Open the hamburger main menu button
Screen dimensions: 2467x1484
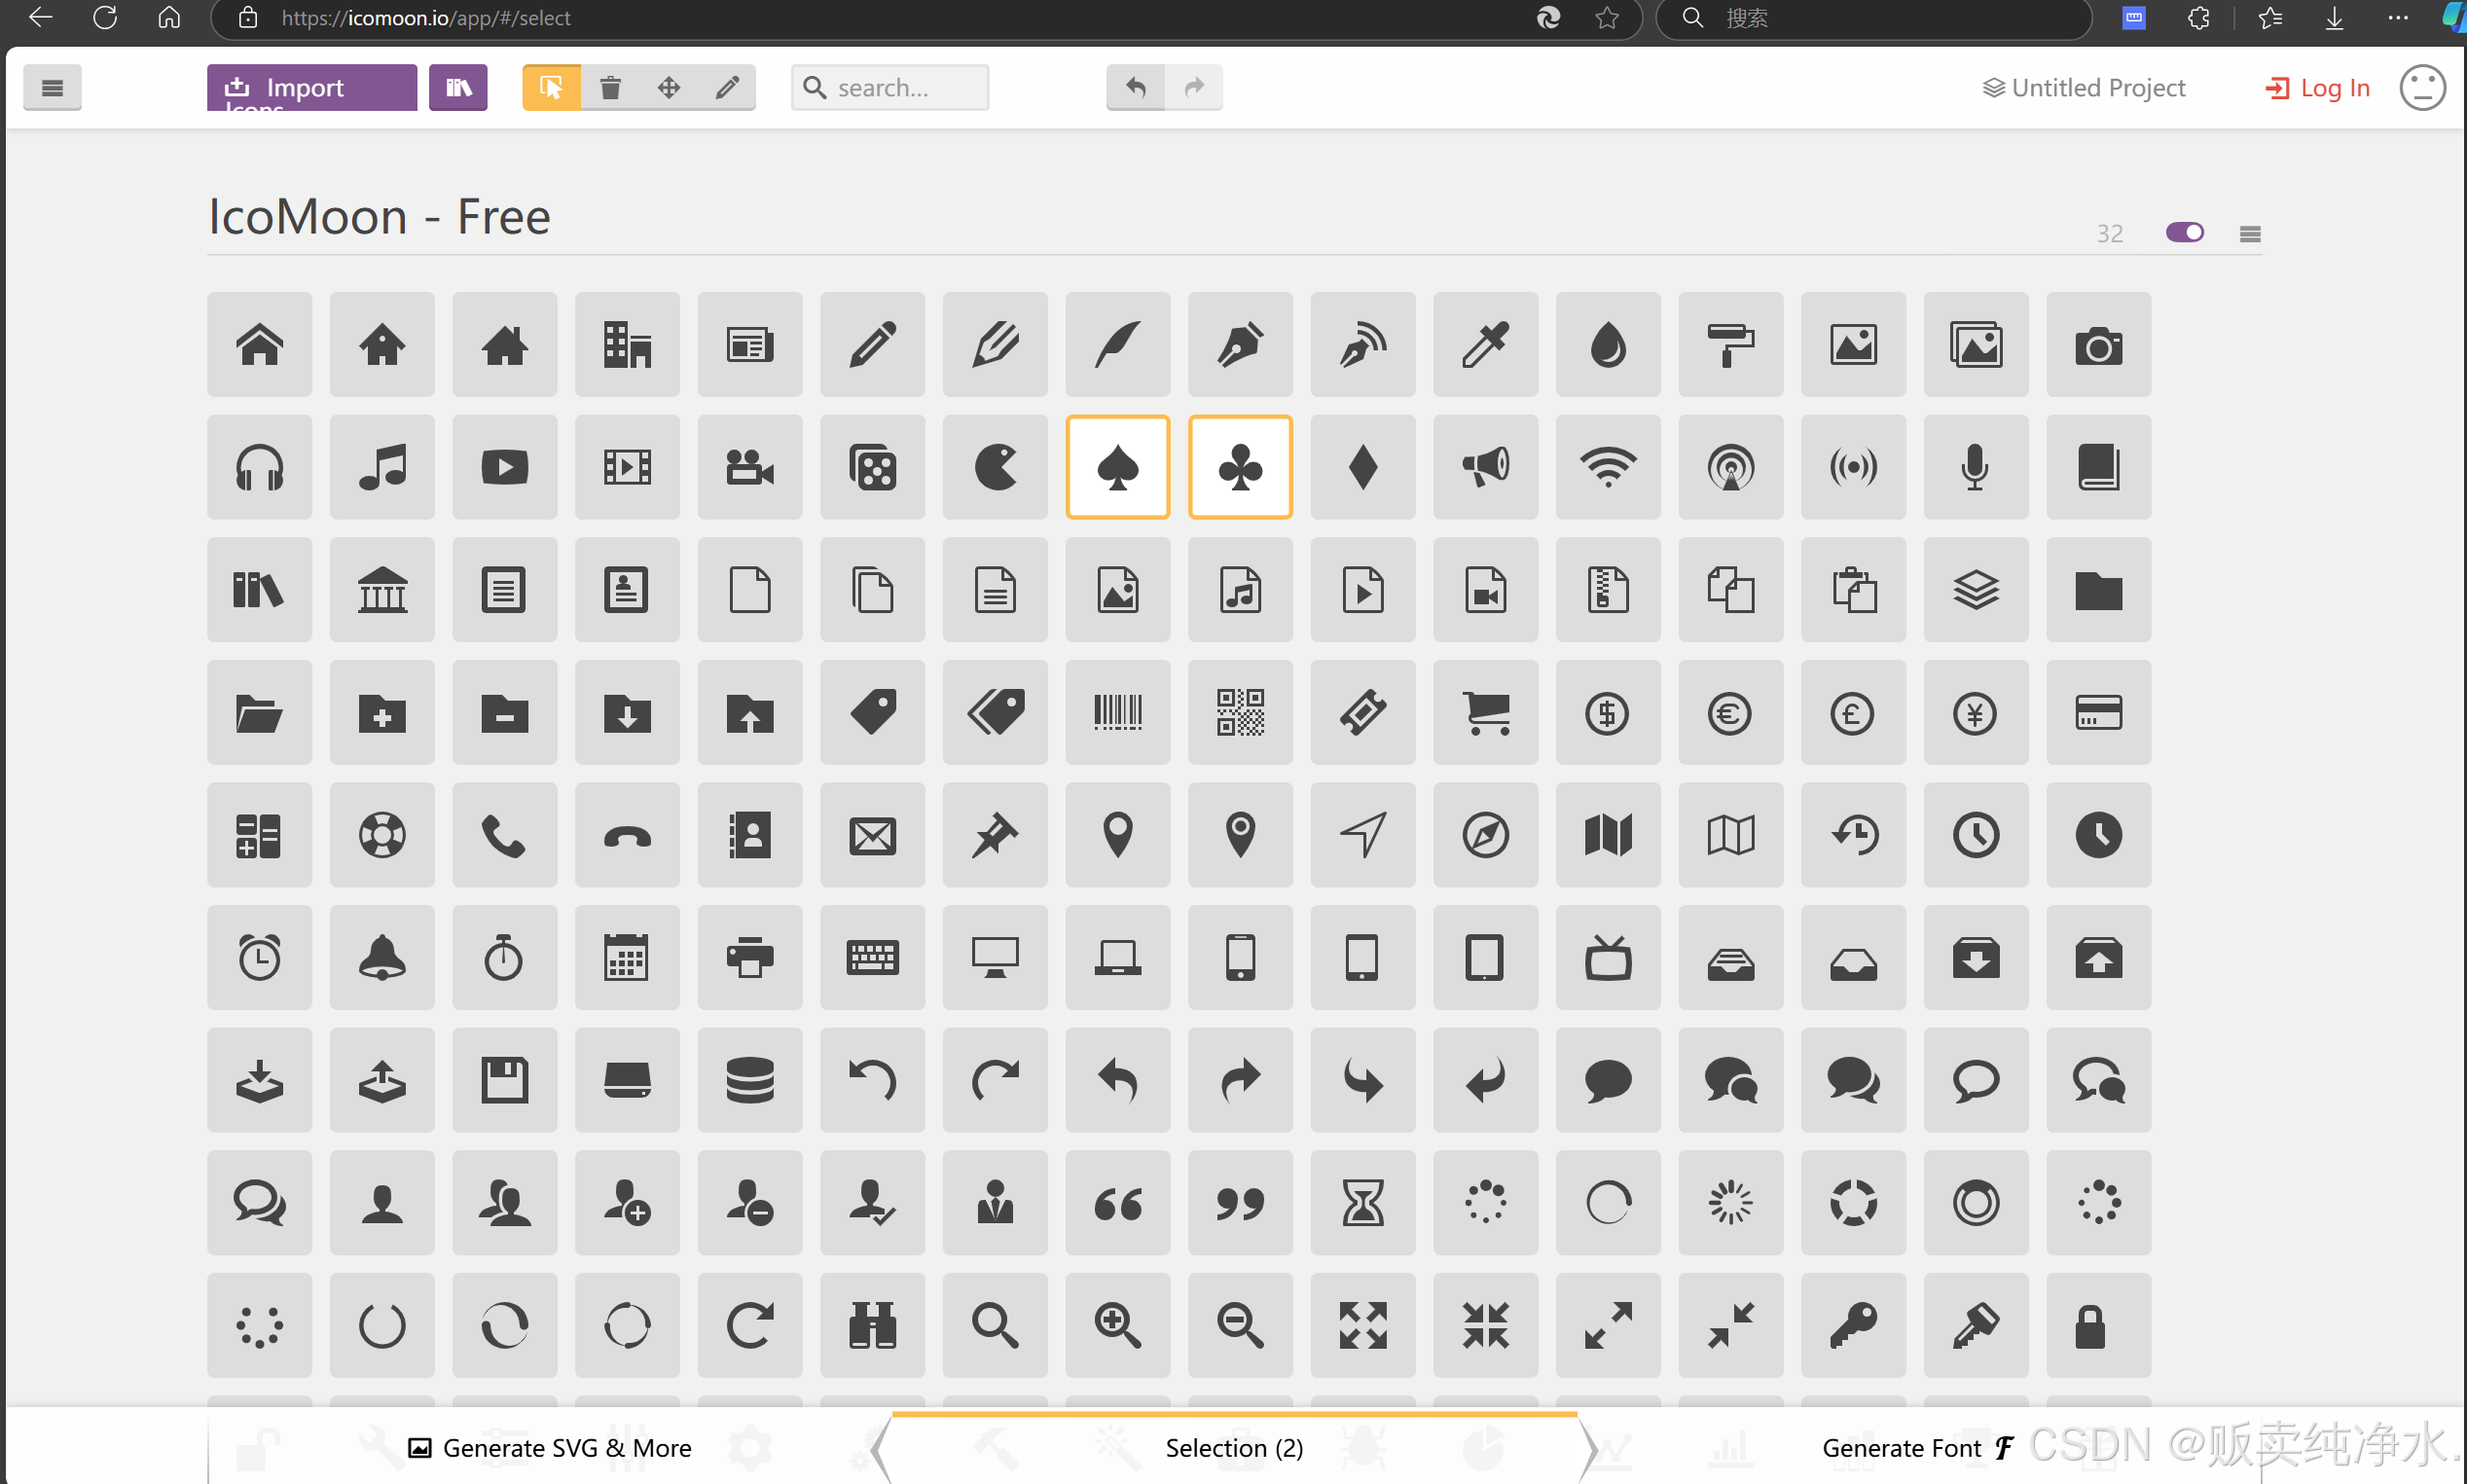coord(52,88)
